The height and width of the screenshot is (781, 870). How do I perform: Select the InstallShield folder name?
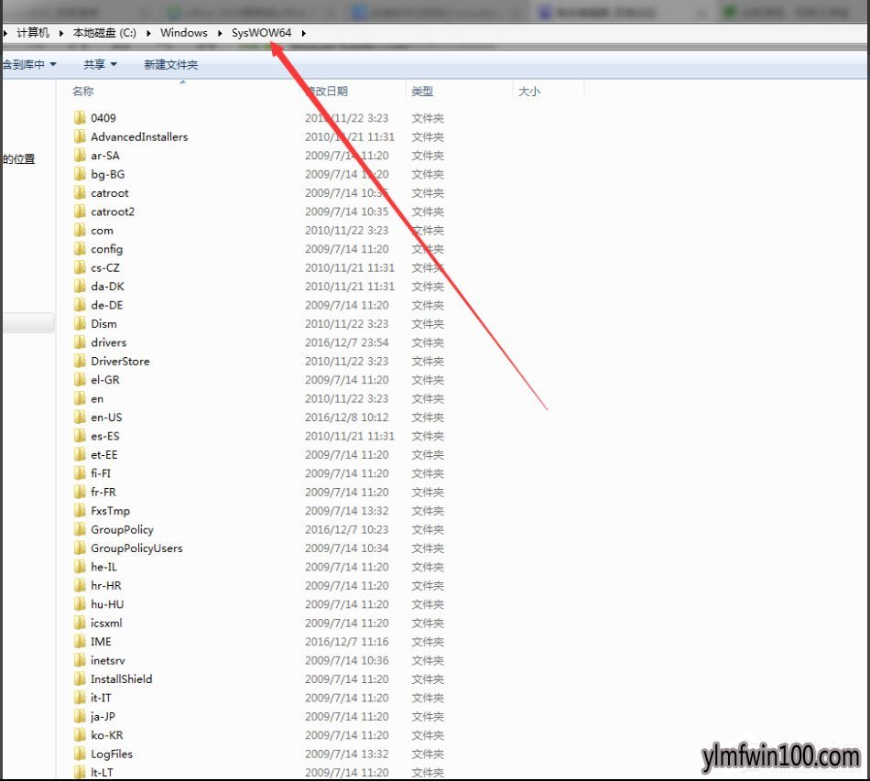121,679
